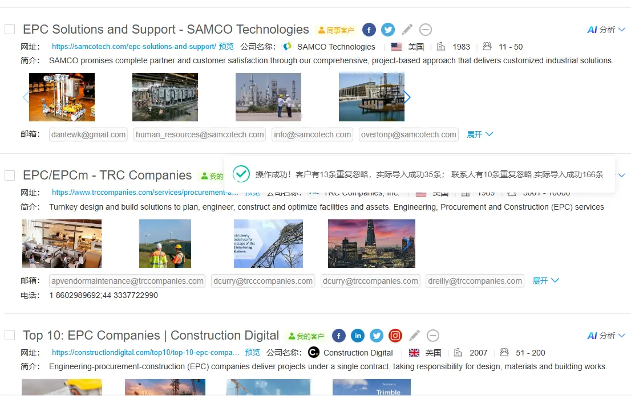The height and width of the screenshot is (396, 631).
Task: Open the samcotech.com epc-solutions link
Action: tap(134, 47)
